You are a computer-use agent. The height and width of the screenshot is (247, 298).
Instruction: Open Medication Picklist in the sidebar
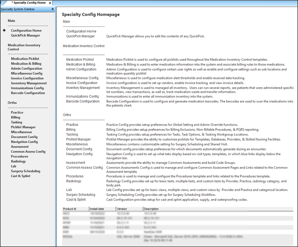tap(25, 59)
